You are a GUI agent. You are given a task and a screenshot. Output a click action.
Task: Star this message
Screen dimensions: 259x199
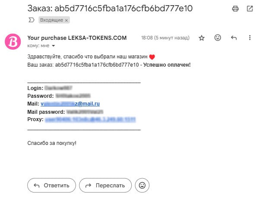pyautogui.click(x=202, y=38)
